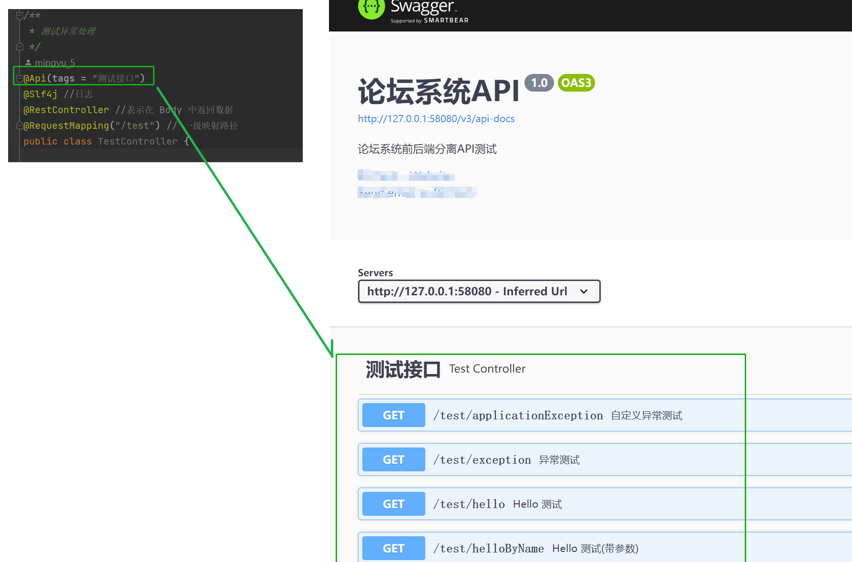The width and height of the screenshot is (852, 562).
Task: Toggle the fold marker at comment start
Action: (20, 16)
